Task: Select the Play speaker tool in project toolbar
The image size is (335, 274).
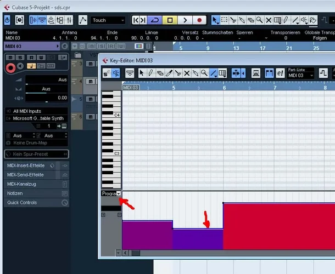Action: pos(304,20)
